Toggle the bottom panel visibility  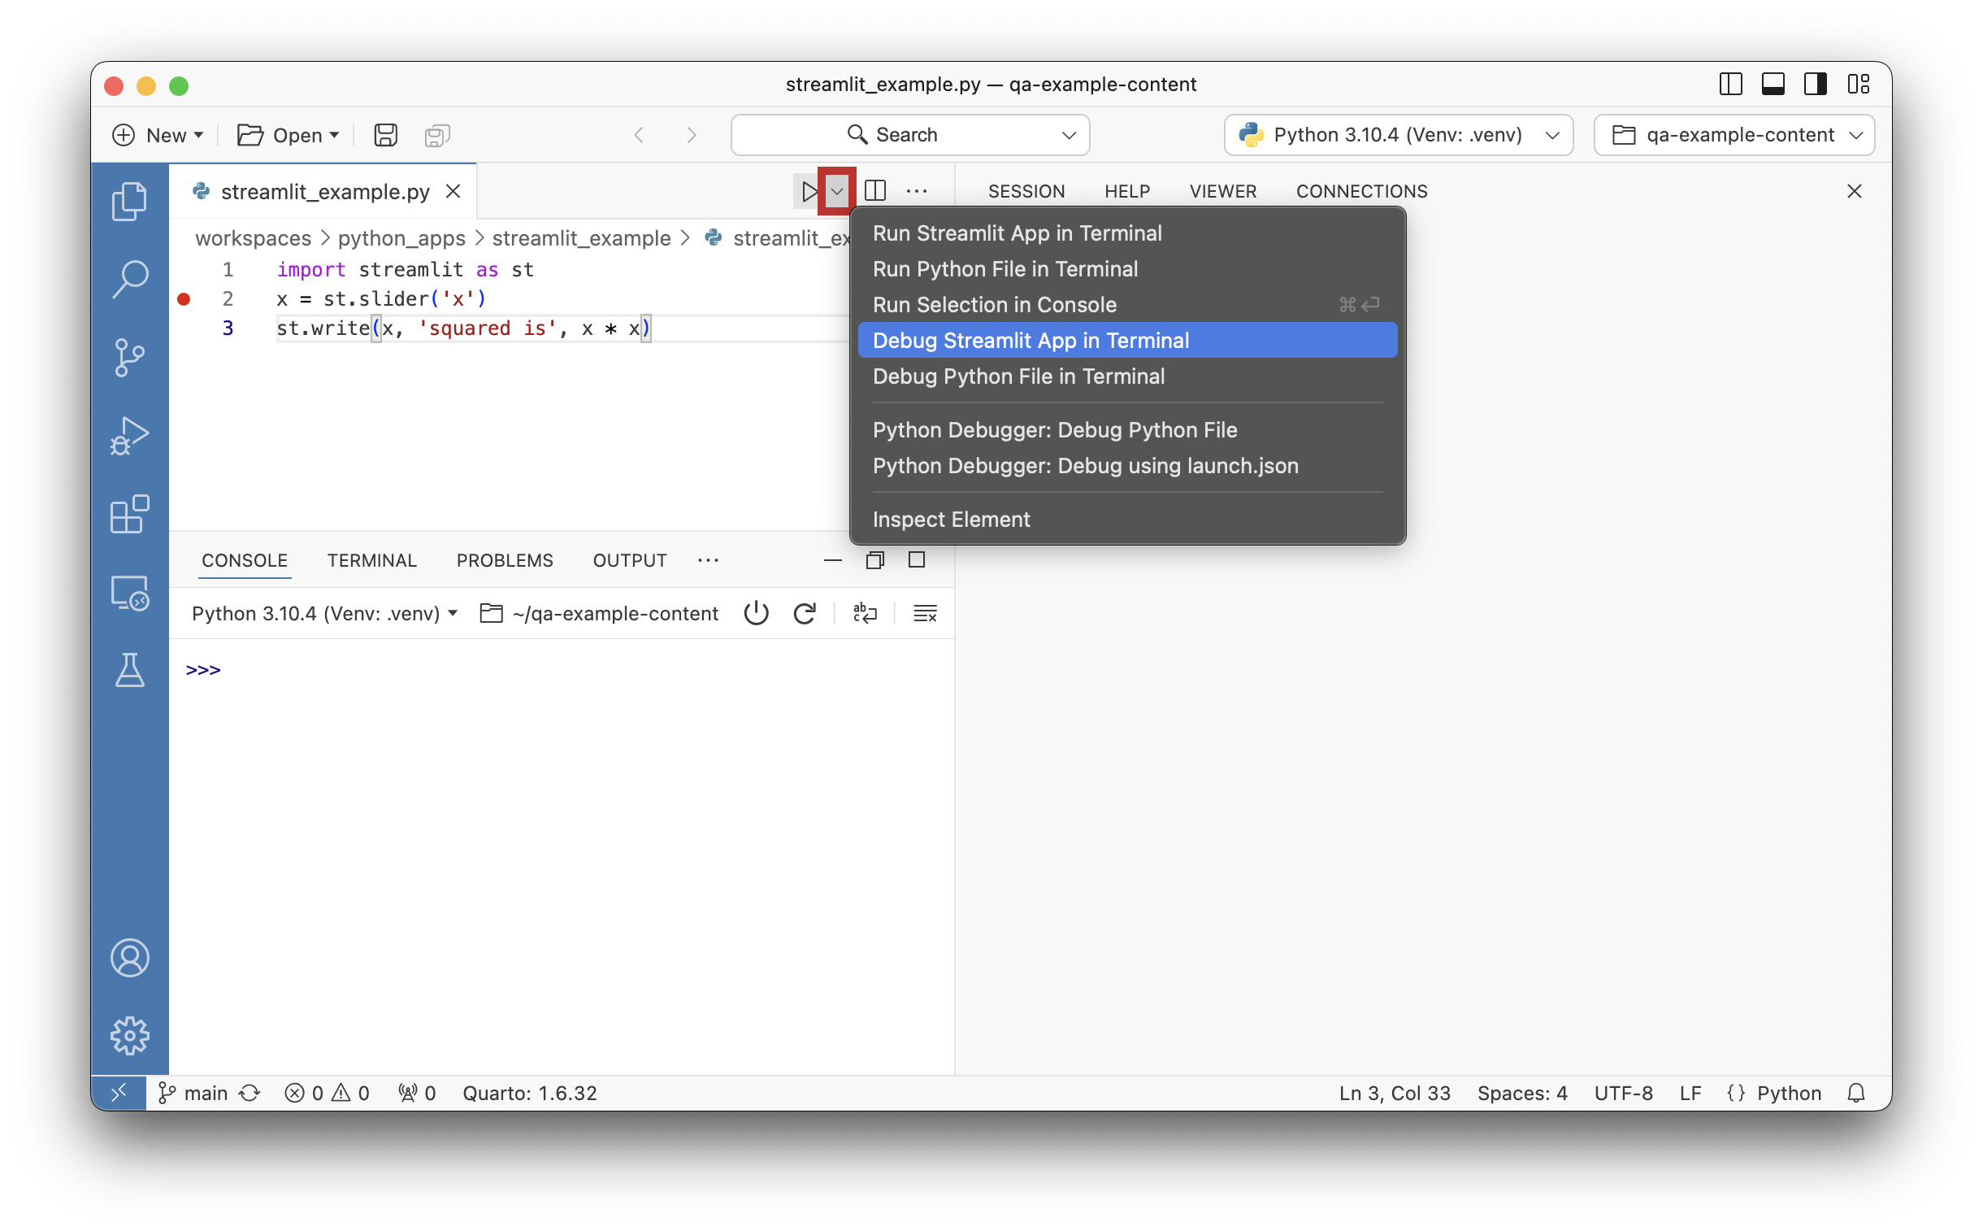[1774, 84]
